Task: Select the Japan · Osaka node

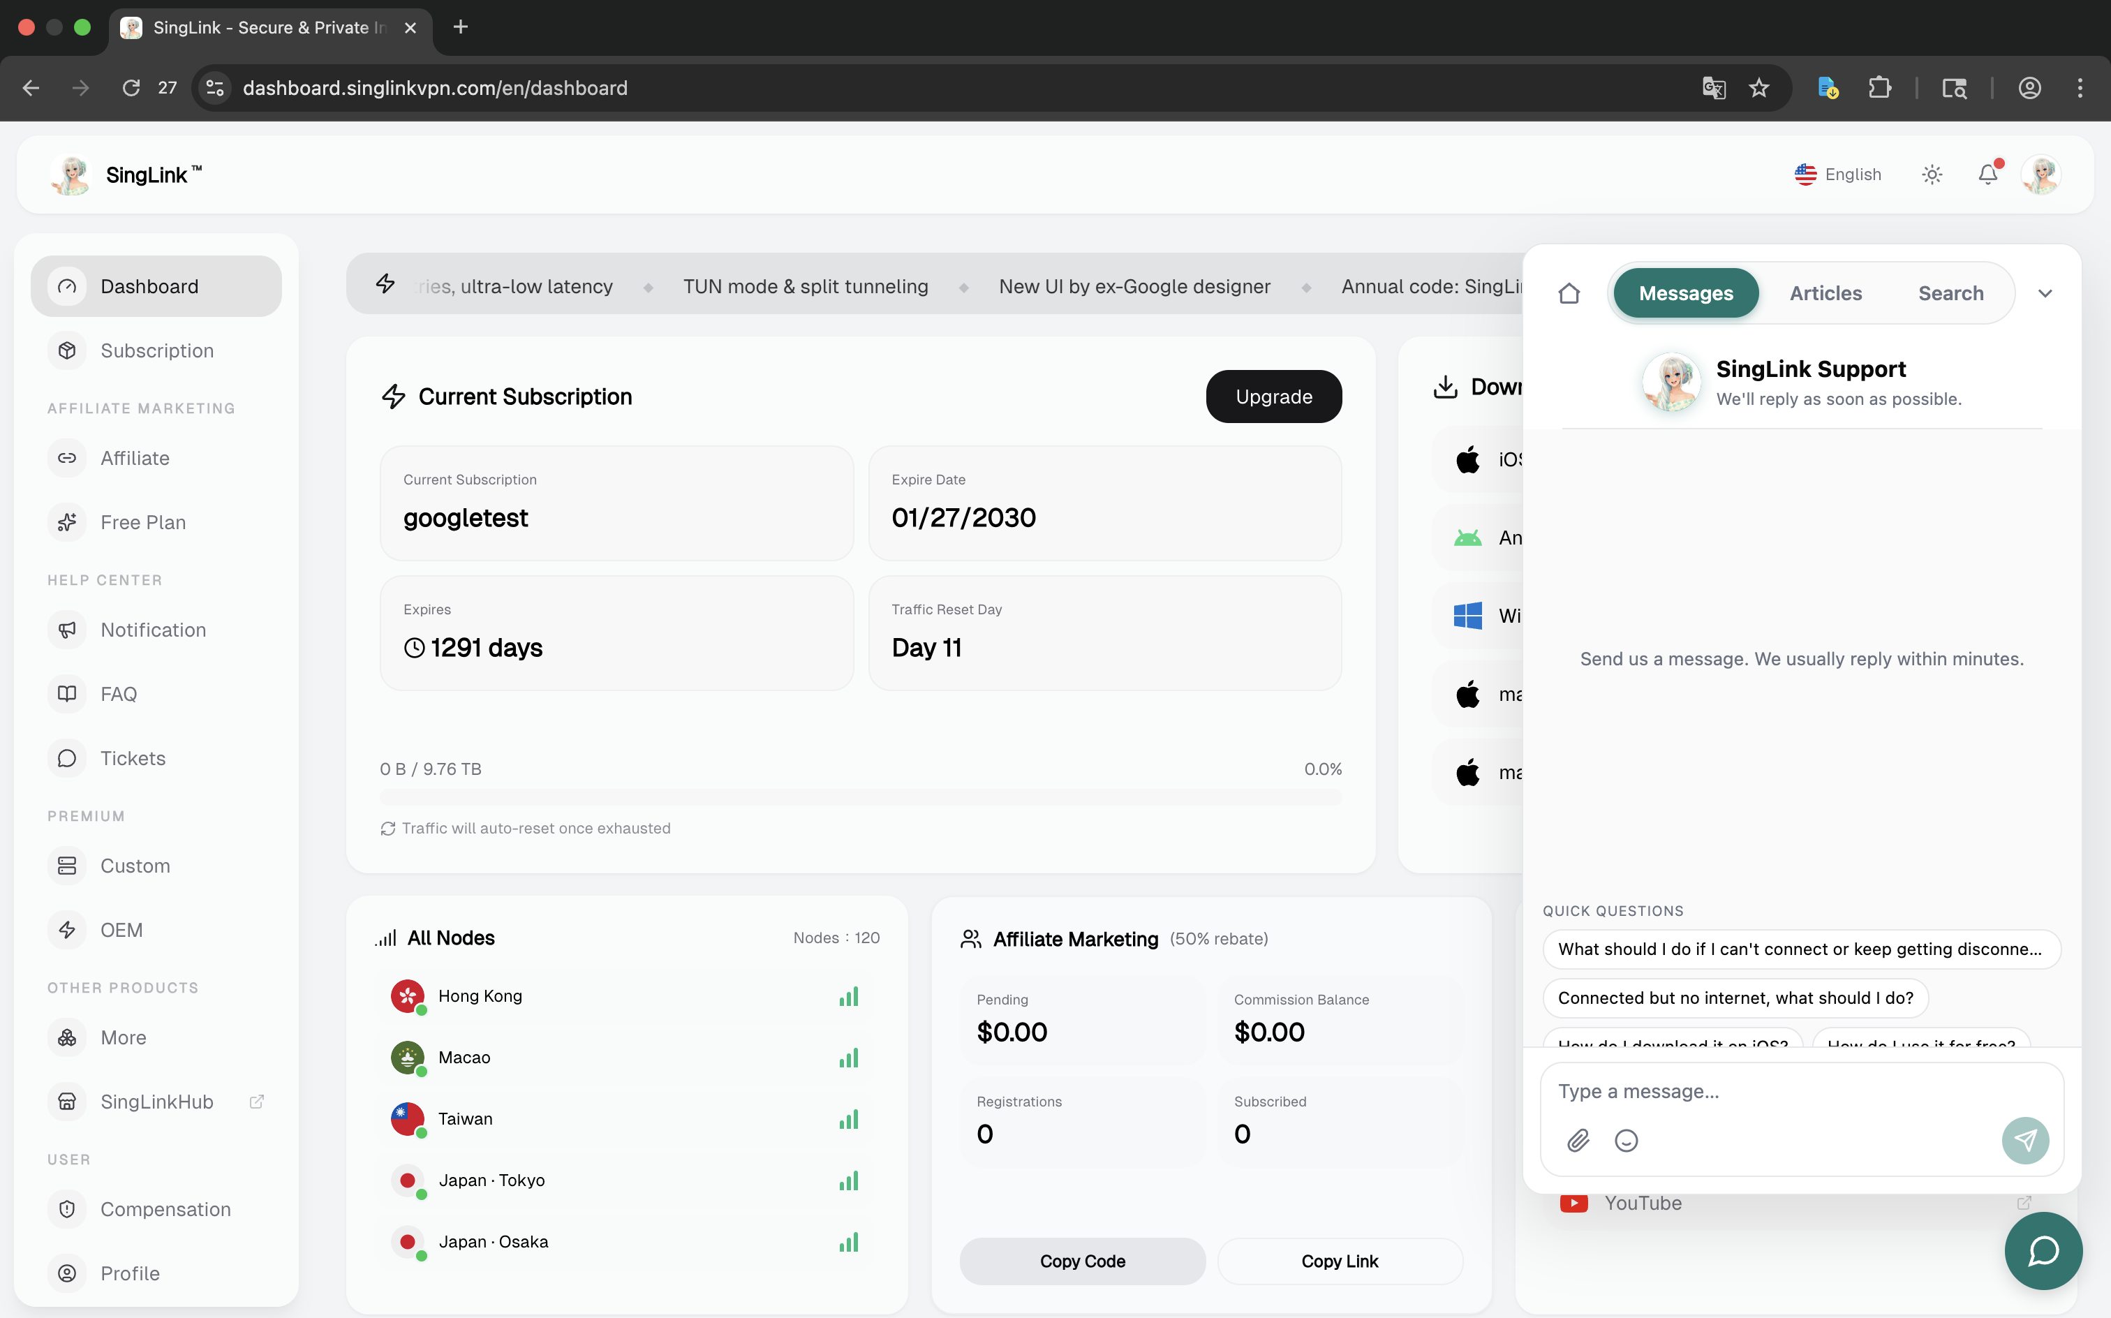Action: click(628, 1242)
